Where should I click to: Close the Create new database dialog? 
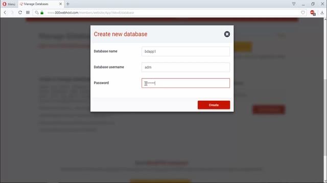point(227,34)
